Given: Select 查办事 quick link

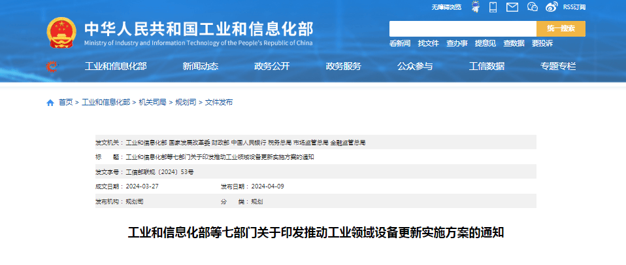Looking at the screenshot, I should point(457,44).
